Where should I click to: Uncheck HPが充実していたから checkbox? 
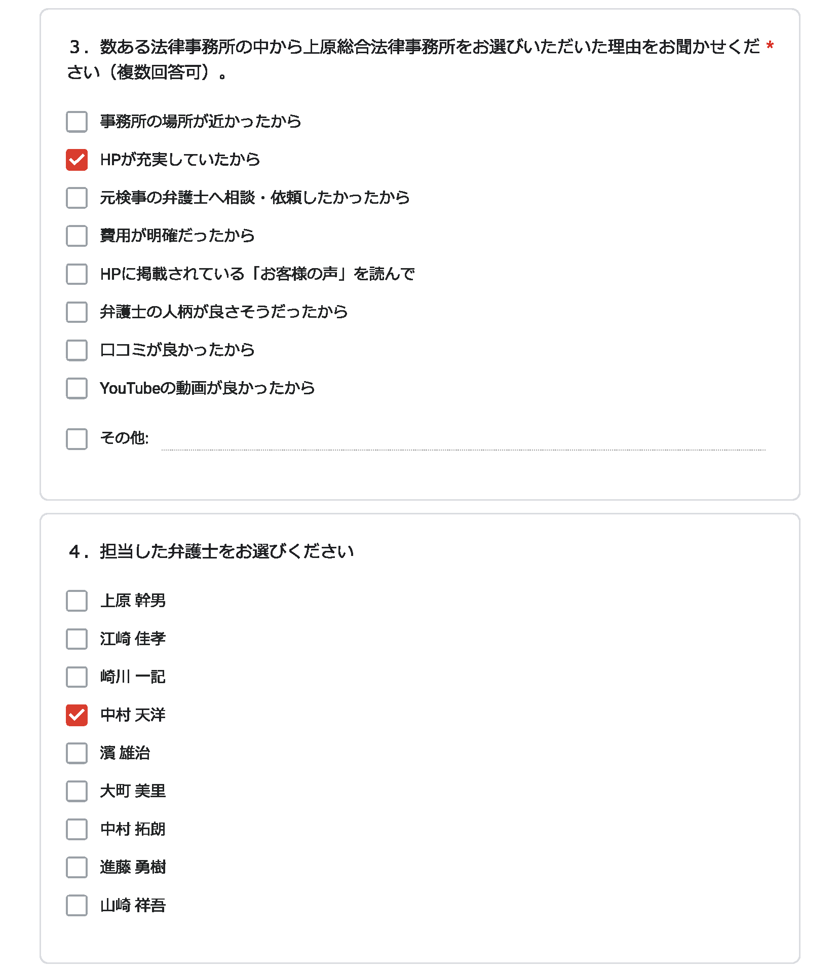point(77,160)
